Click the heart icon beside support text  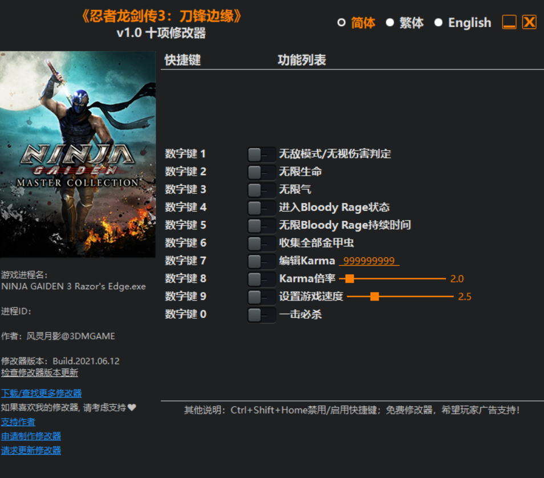[132, 407]
